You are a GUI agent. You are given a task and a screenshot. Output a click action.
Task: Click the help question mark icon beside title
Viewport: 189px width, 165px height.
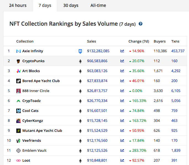point(140,24)
